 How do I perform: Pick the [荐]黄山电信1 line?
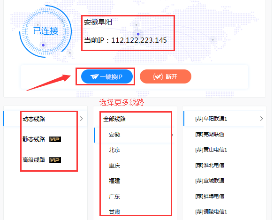tap(211, 150)
